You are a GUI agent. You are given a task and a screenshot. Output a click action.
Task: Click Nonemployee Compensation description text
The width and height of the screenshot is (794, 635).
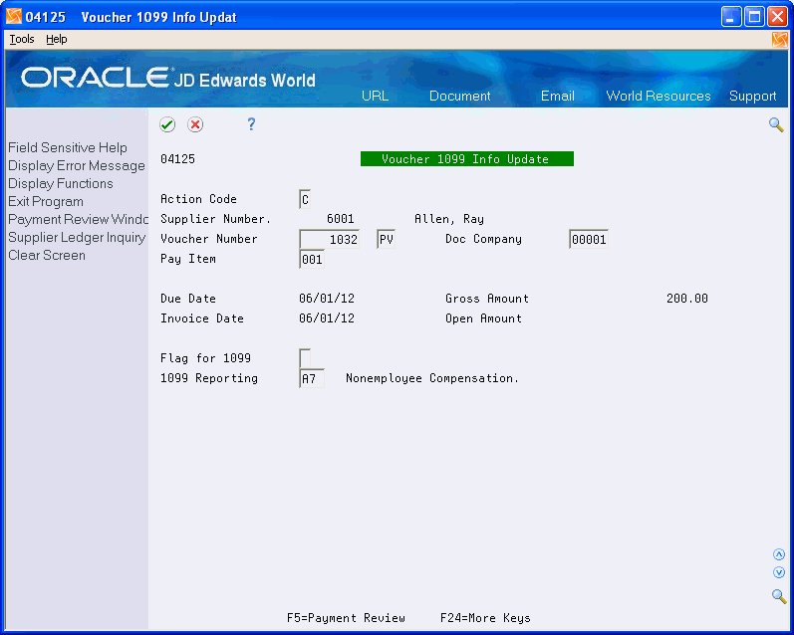(x=432, y=378)
